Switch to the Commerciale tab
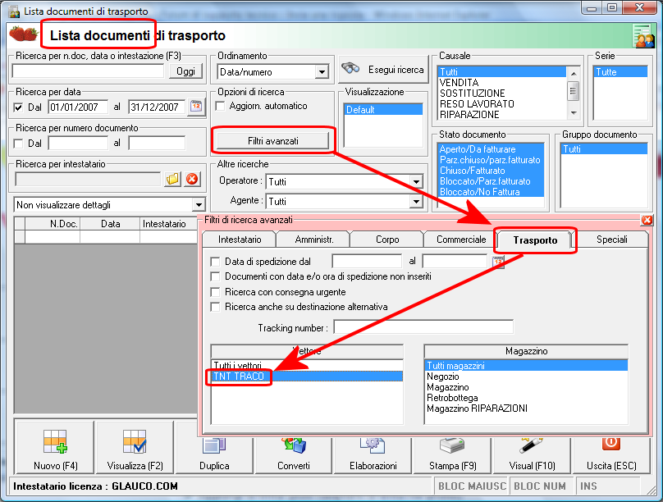The height and width of the screenshot is (502, 663). (461, 240)
